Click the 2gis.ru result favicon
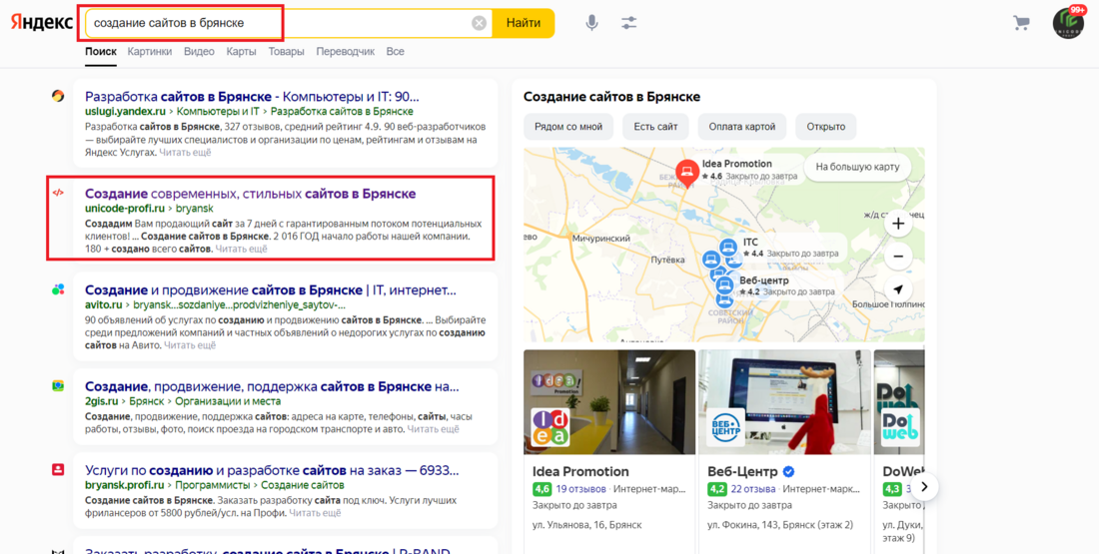Viewport: 1099px width, 554px height. 58,386
